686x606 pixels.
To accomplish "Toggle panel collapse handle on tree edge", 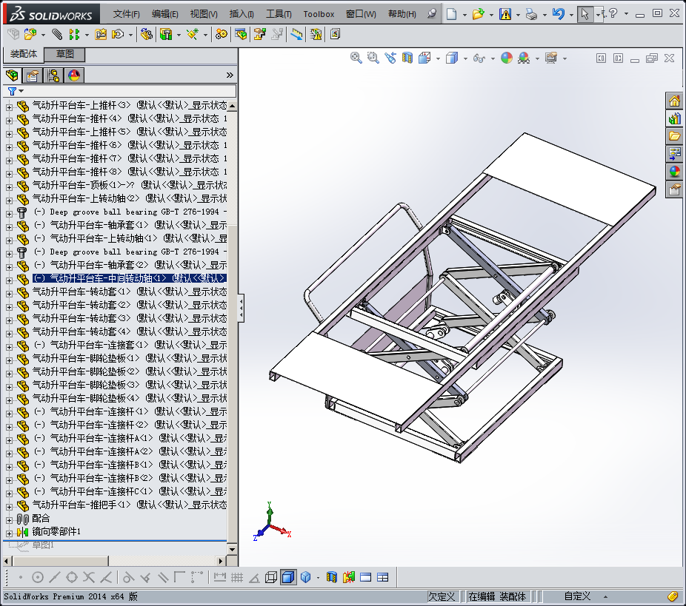I will click(241, 308).
